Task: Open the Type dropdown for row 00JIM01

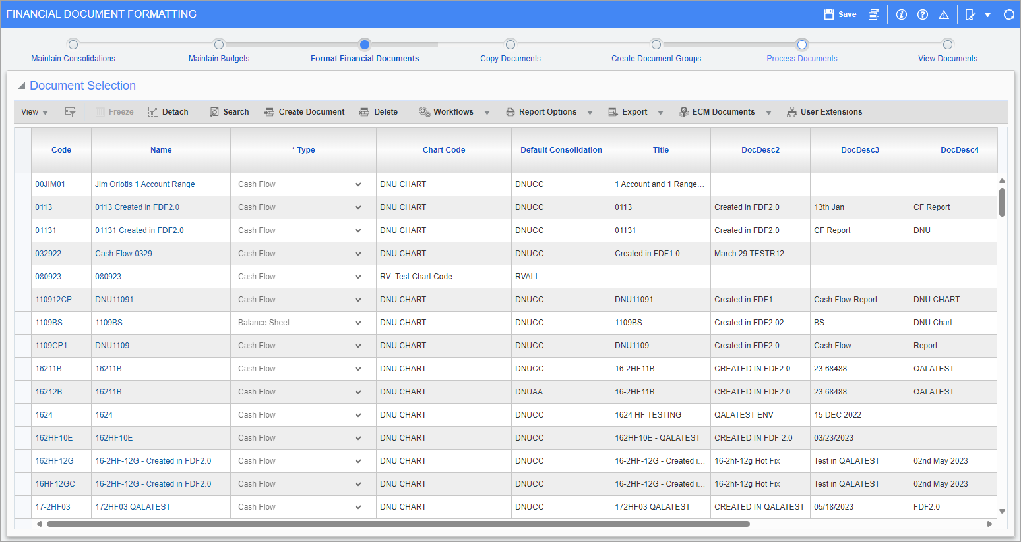Action: (x=358, y=184)
